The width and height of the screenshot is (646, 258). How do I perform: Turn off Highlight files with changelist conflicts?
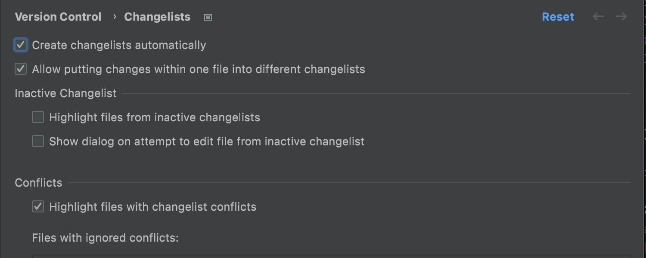pyautogui.click(x=38, y=206)
